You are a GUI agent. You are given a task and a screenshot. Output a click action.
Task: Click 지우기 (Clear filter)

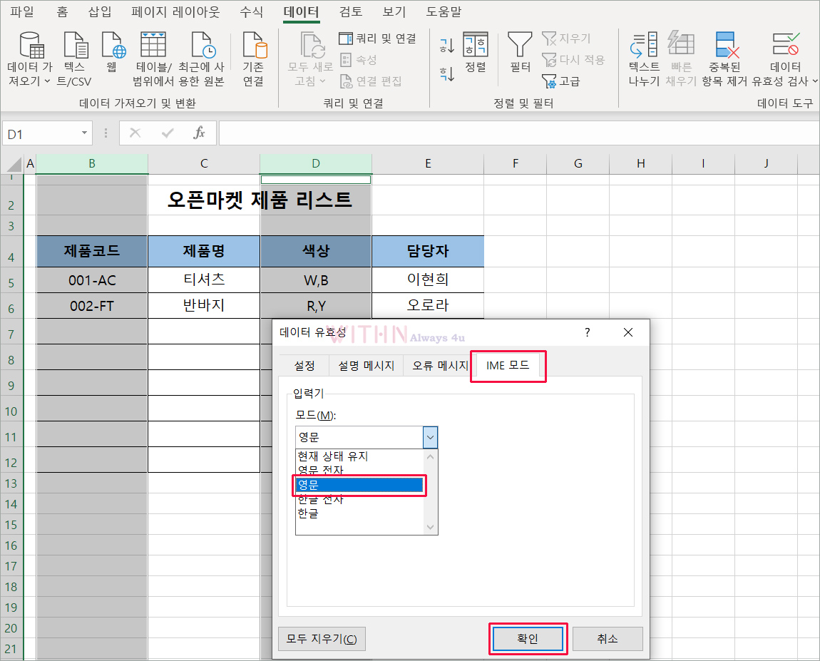[566, 39]
